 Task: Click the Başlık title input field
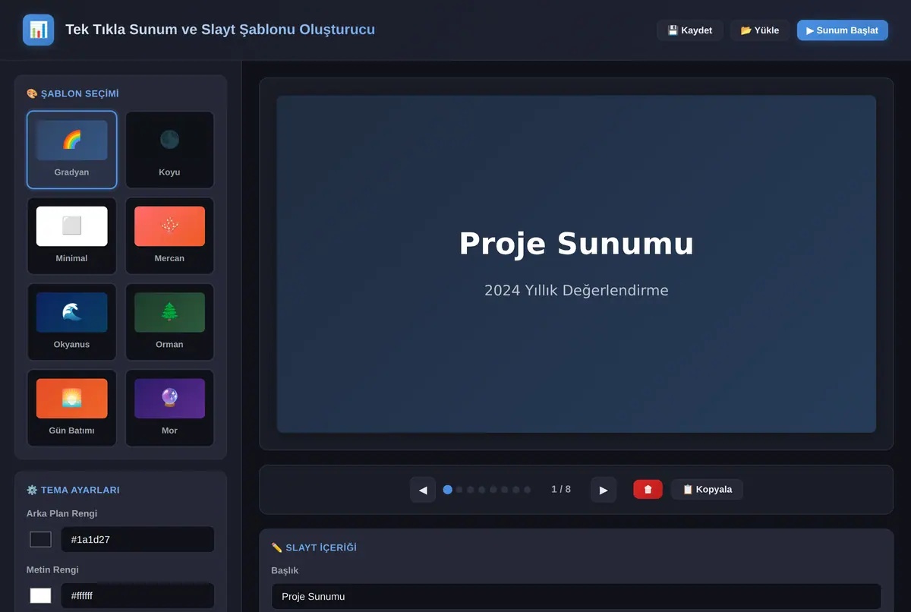576,597
